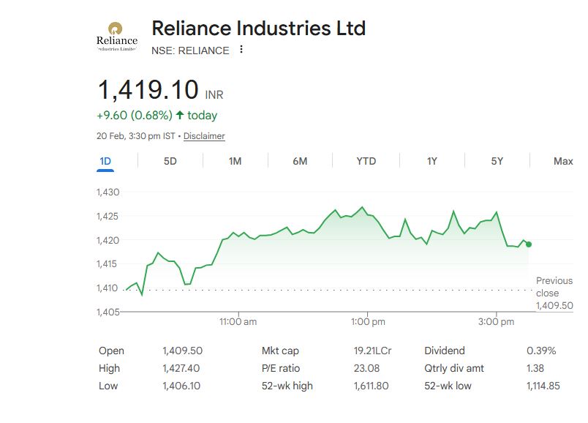The height and width of the screenshot is (423, 588).
Task: Select the YTD chart range
Action: click(x=366, y=161)
